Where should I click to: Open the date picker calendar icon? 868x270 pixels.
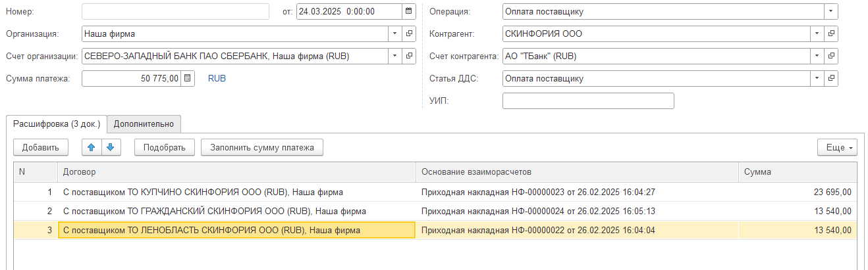[x=409, y=12]
